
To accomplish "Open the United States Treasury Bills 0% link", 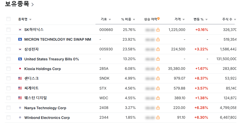I will pos(52,59).
